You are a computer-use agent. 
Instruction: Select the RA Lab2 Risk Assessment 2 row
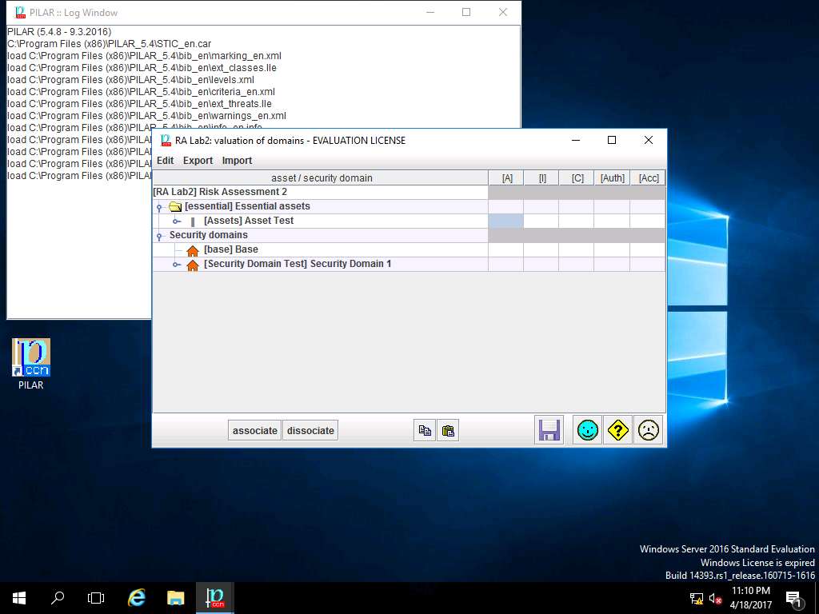click(x=321, y=192)
